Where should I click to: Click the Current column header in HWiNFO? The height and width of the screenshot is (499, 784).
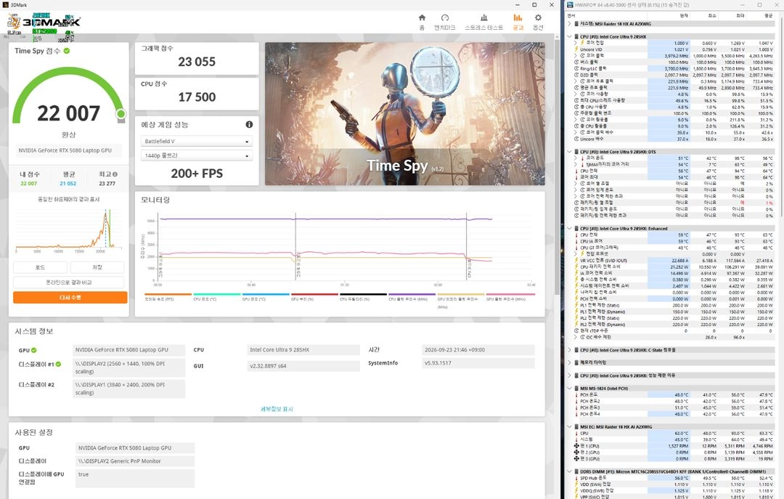(x=684, y=15)
